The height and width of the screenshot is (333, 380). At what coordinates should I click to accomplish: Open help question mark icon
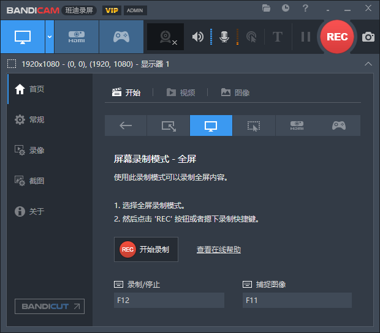pos(305,8)
